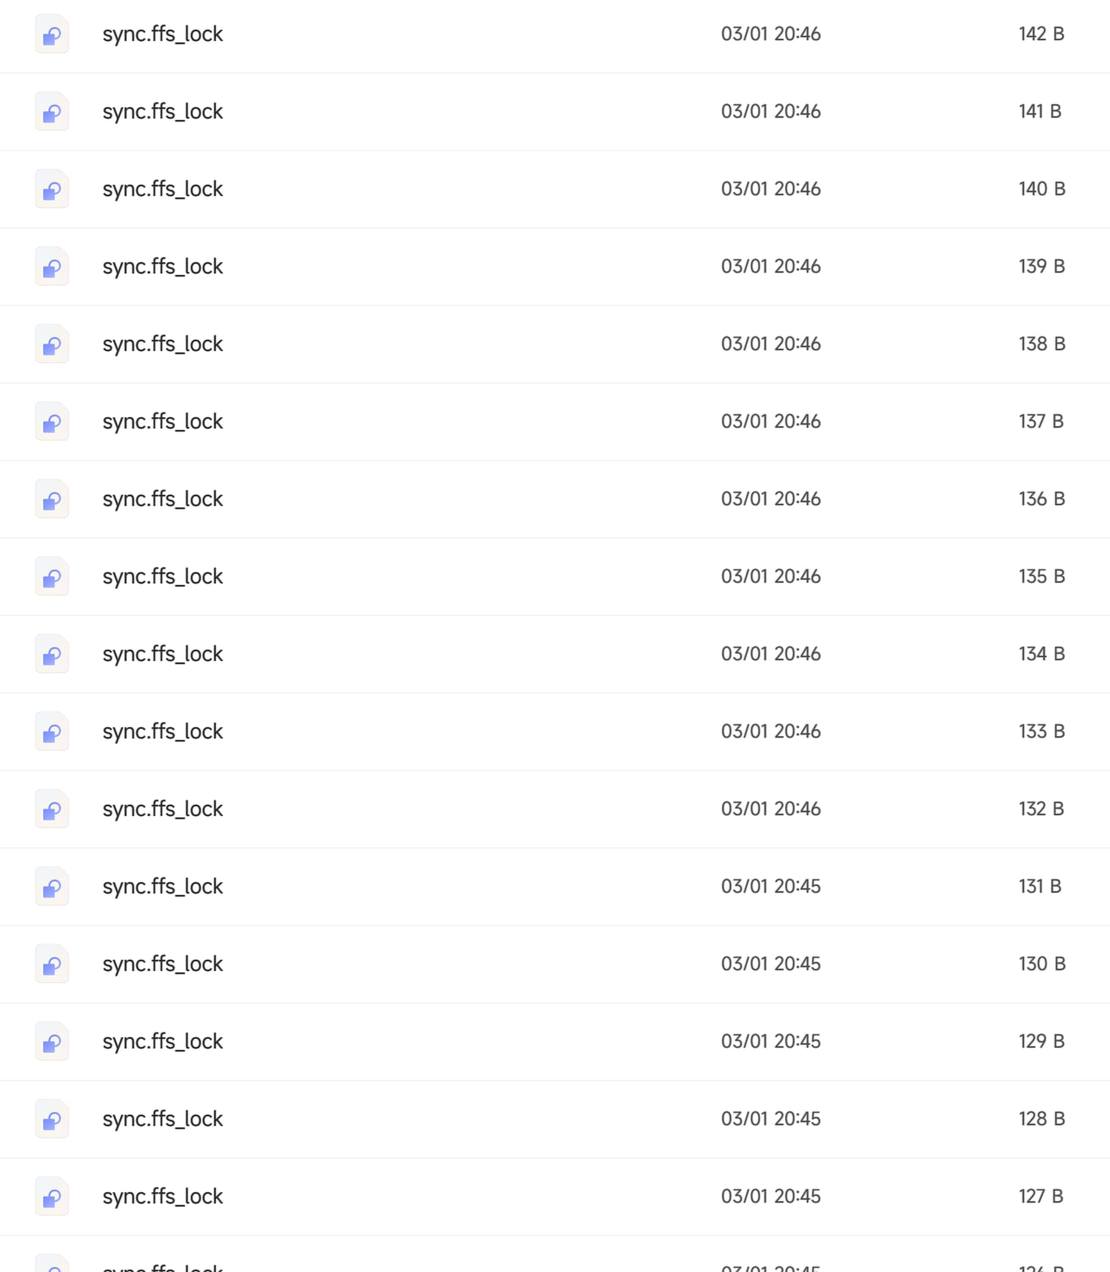Click the 03/01 20:45 date in the 131 B row
This screenshot has height=1272, width=1110.
(x=771, y=886)
